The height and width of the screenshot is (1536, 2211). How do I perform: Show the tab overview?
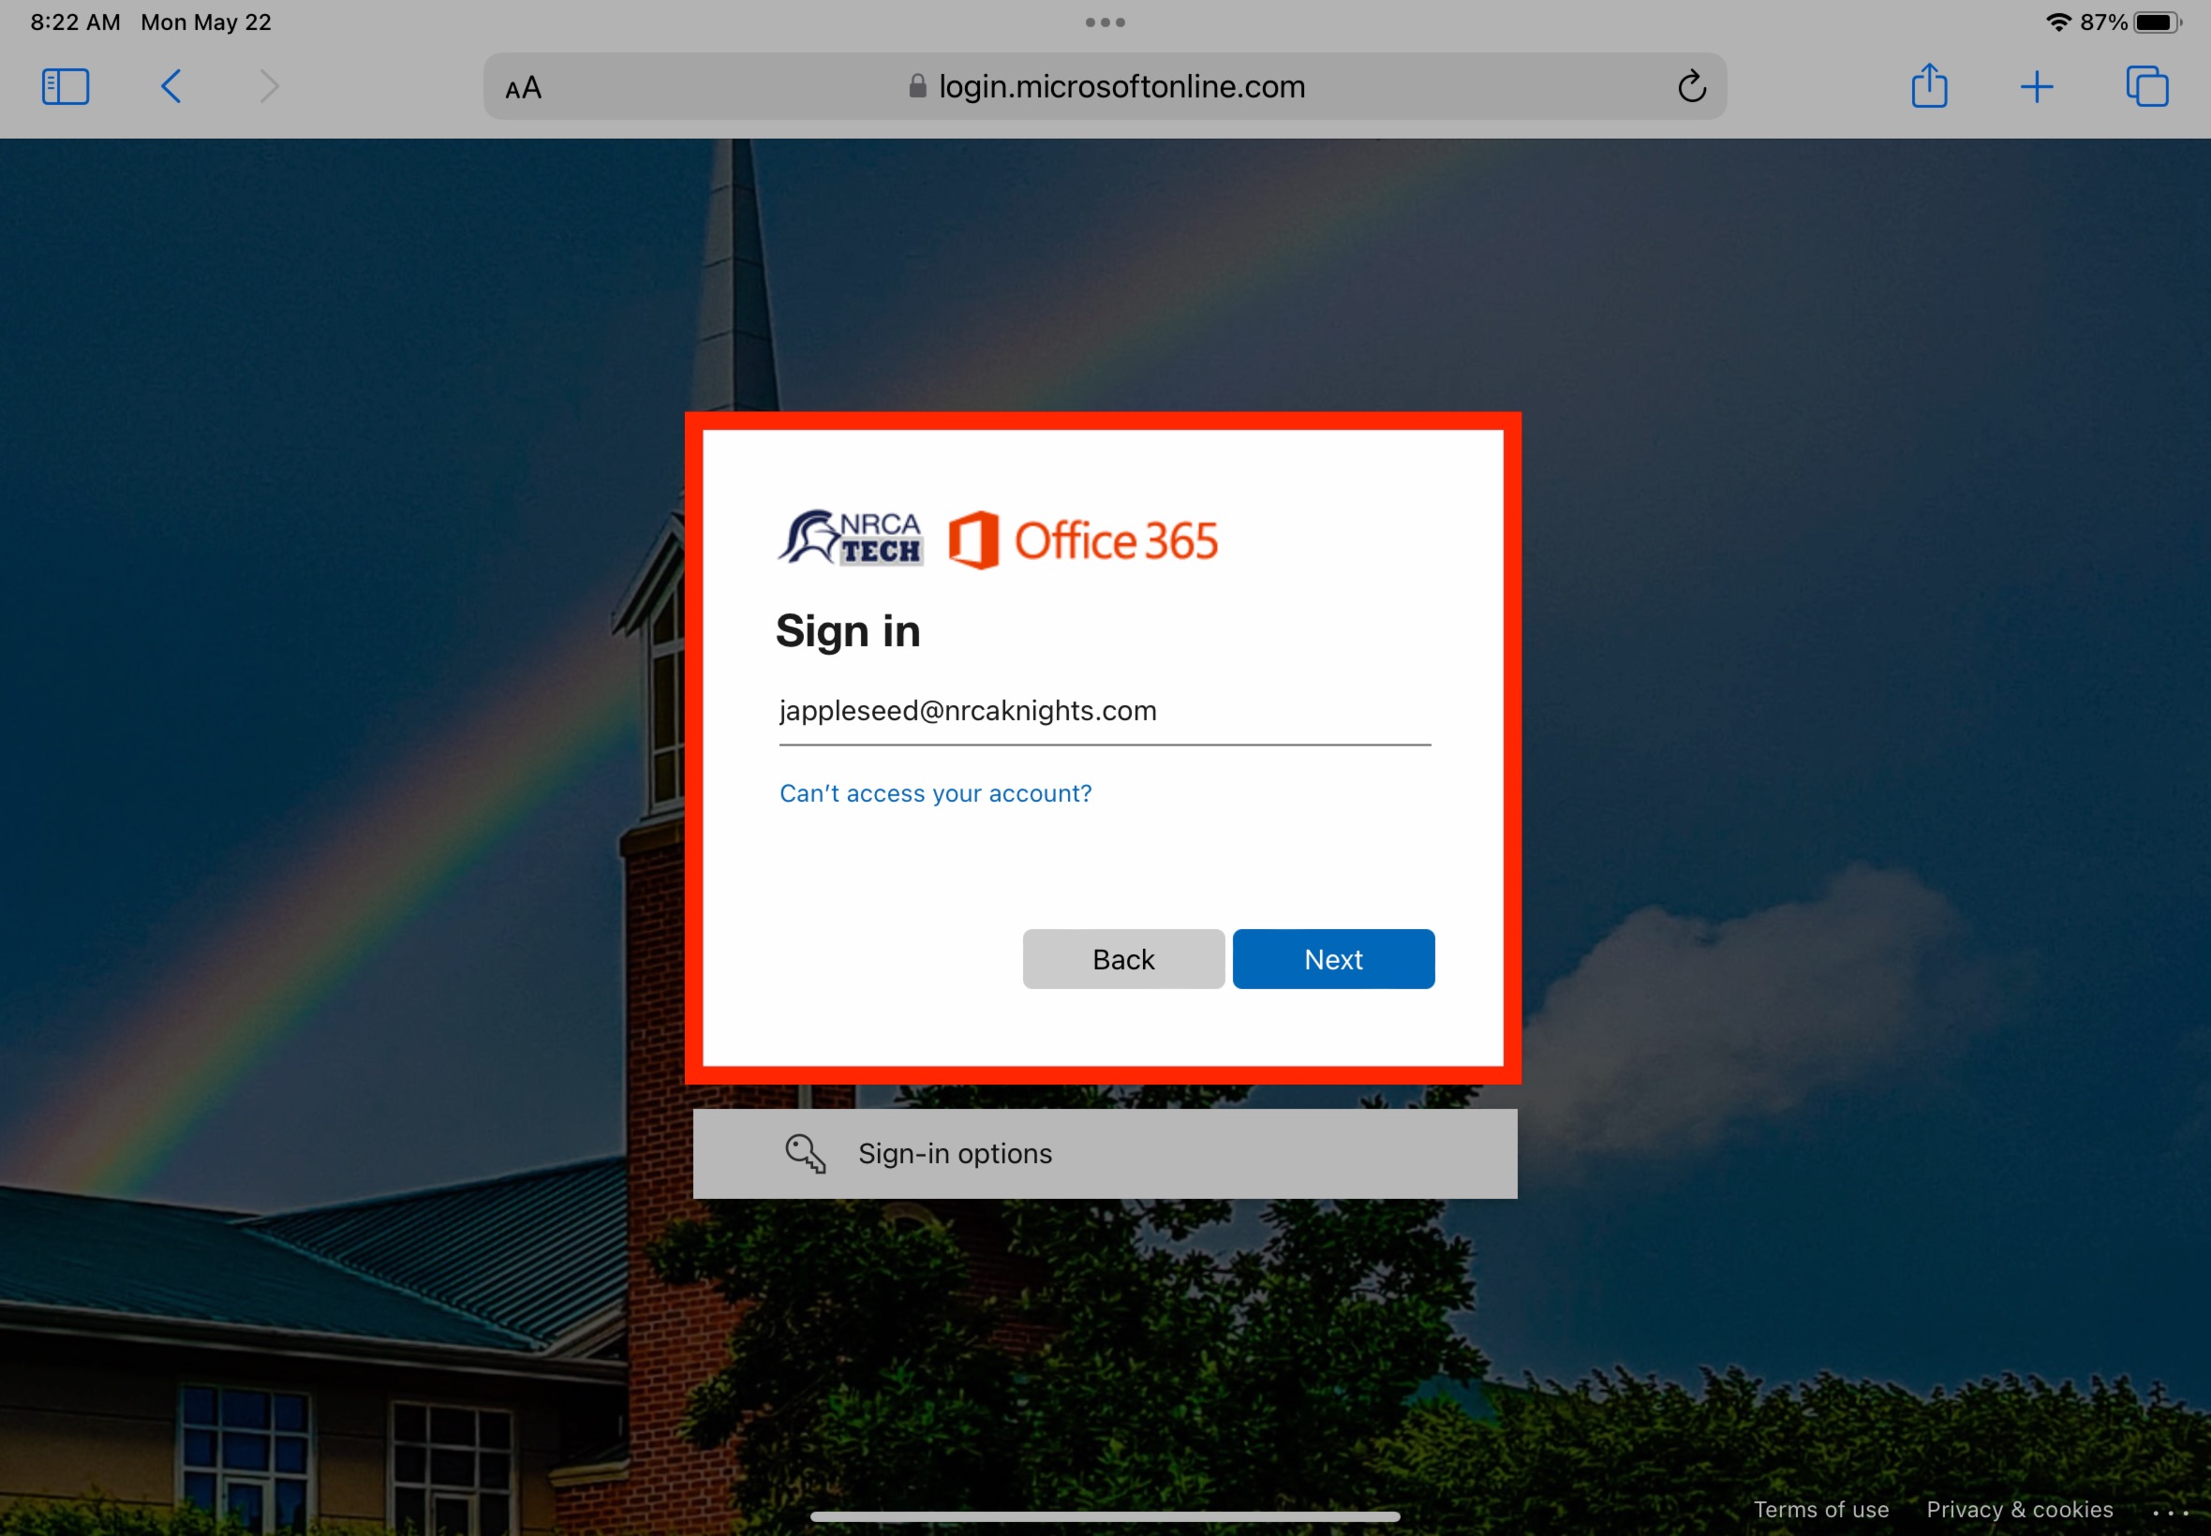pyautogui.click(x=2146, y=86)
